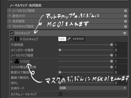Screen dimensions: 131x98
Task: Click the 不透明度 value field
Action: [121, 45]
